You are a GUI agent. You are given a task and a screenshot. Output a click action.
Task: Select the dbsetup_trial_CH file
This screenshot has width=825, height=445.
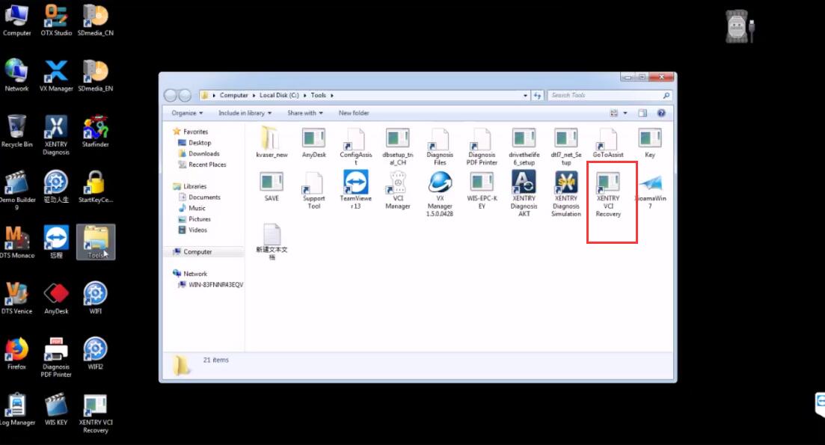tap(398, 147)
